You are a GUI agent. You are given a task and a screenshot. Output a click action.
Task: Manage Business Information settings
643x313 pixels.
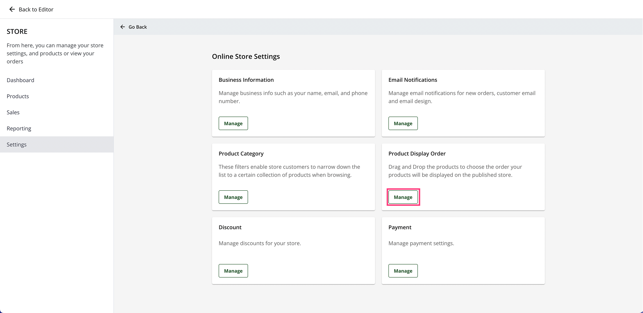pyautogui.click(x=233, y=123)
